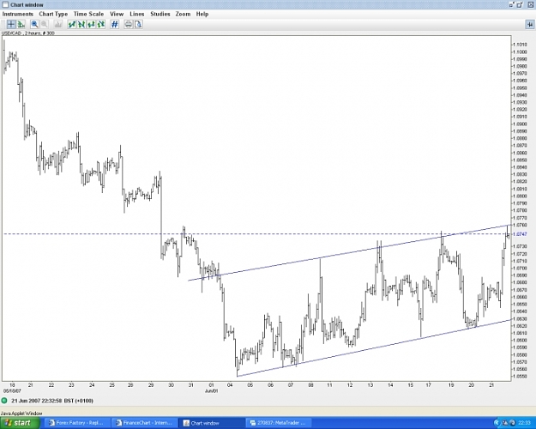Image resolution: width=536 pixels, height=429 pixels.
Task: Click the date axis label 13
Action: pos(370,385)
